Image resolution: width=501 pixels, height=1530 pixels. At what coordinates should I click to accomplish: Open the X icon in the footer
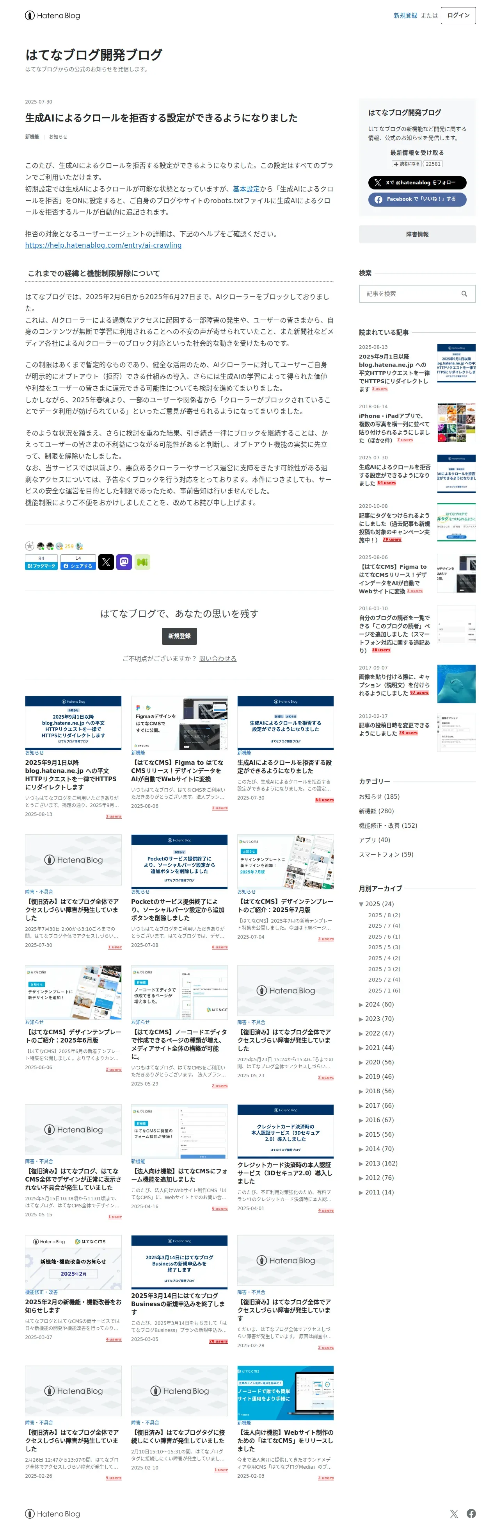453,1513
